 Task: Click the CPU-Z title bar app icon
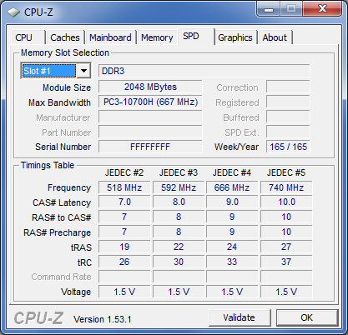pos(13,12)
